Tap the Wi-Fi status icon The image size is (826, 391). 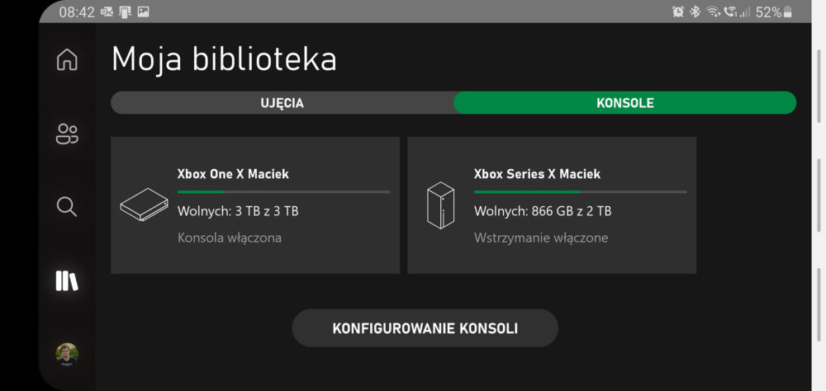coord(713,12)
